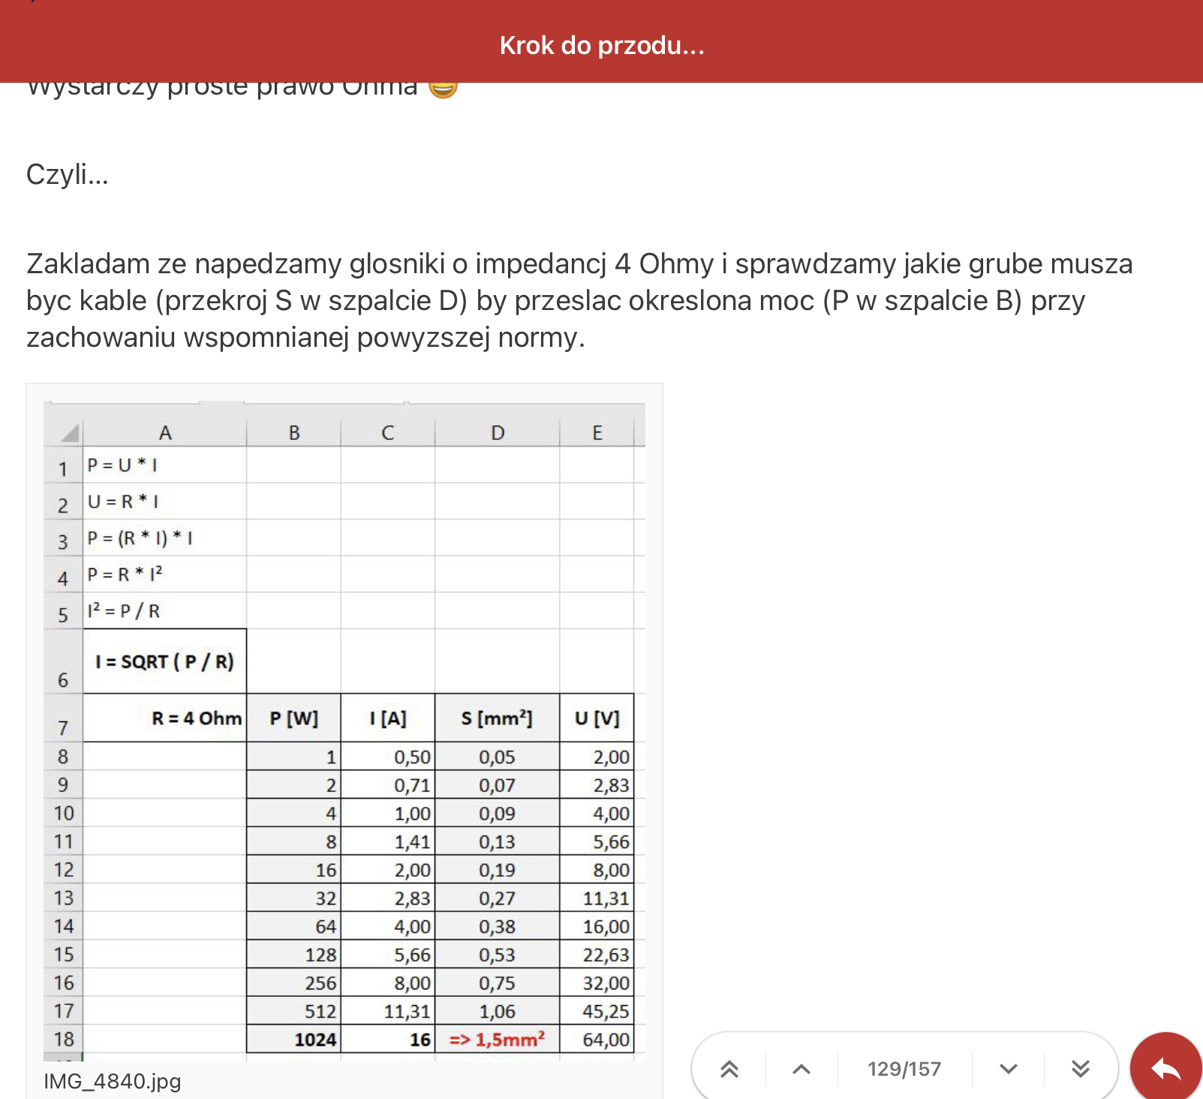Tap the formula P = U * I

pos(122,465)
